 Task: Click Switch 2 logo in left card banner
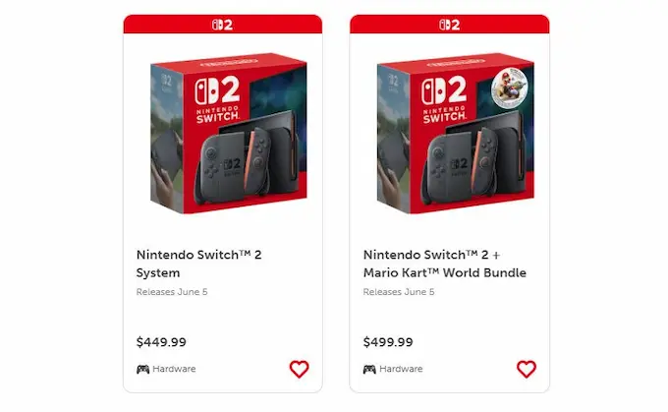point(222,25)
